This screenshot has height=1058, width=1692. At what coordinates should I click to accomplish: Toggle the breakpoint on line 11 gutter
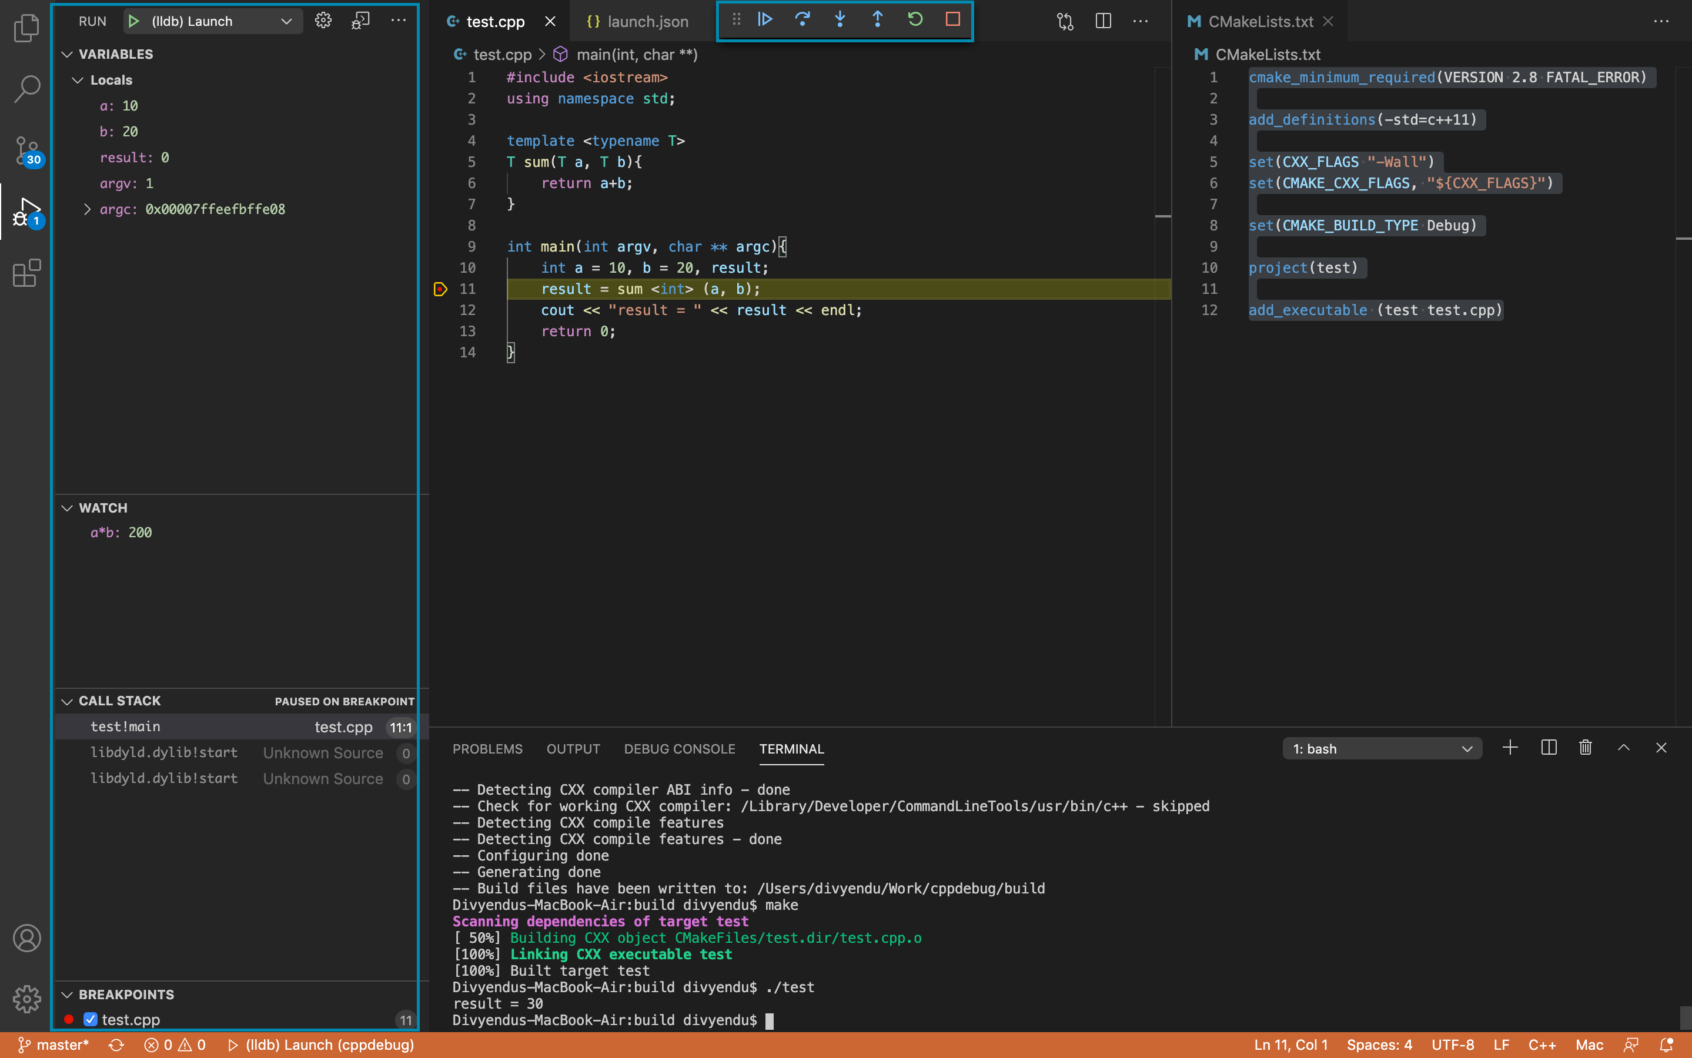[x=440, y=289]
